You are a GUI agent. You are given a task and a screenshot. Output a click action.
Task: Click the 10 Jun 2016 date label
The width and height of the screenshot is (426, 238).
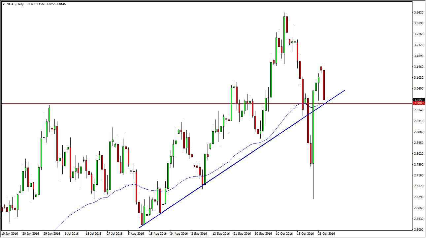pos(10,234)
